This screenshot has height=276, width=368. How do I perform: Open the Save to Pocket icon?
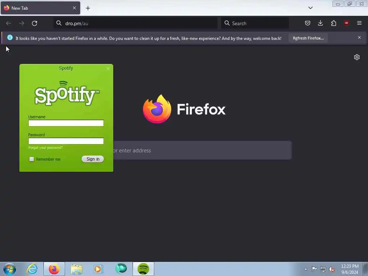308,23
